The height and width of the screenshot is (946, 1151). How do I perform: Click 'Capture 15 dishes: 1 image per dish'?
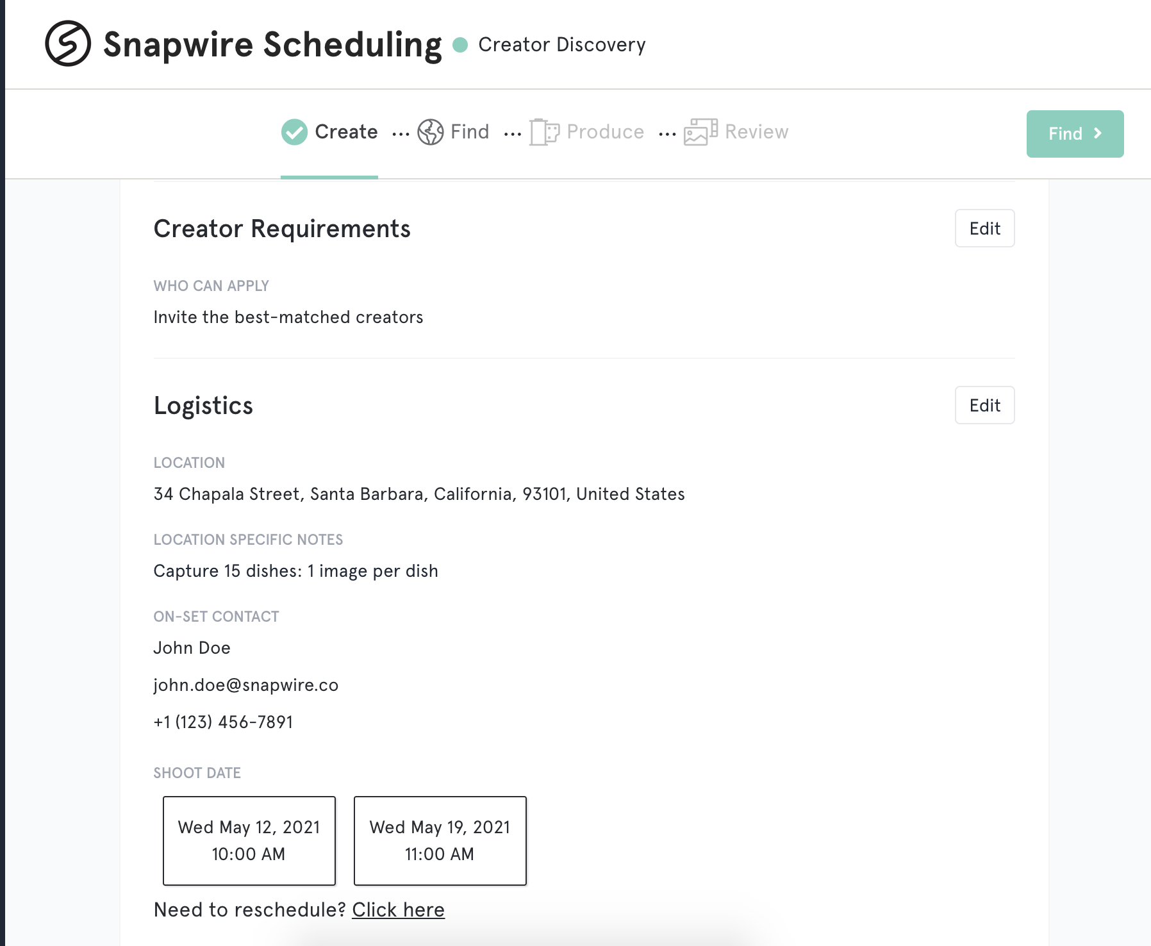[x=296, y=571]
